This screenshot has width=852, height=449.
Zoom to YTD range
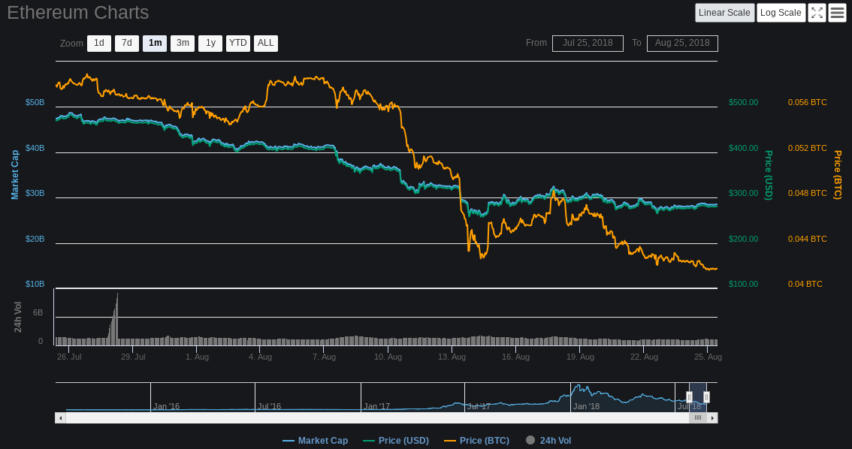tap(238, 44)
